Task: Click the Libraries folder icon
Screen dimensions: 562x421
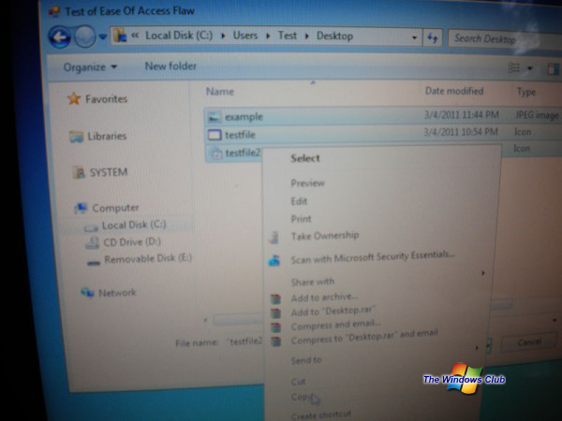Action: [x=77, y=137]
